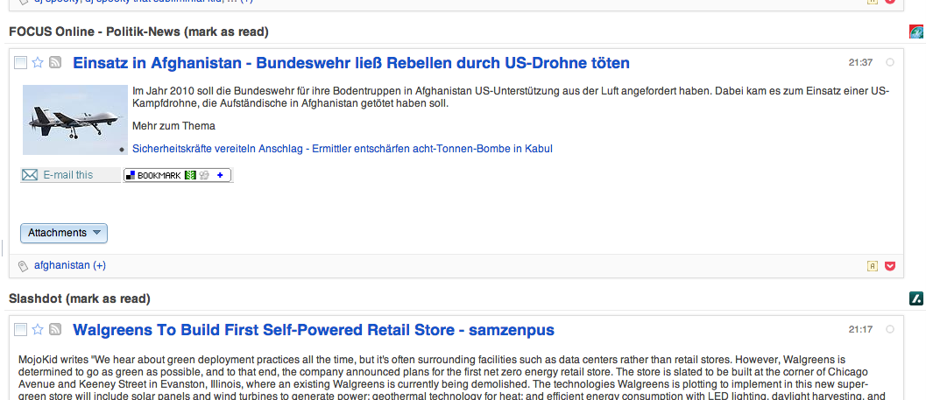Mark Slashdot feed as read
Image resolution: width=926 pixels, height=400 pixels.
(x=108, y=299)
